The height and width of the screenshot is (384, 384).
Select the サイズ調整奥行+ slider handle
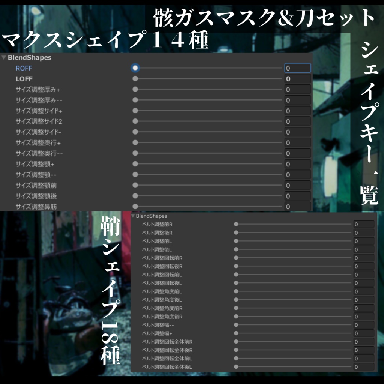coord(135,142)
